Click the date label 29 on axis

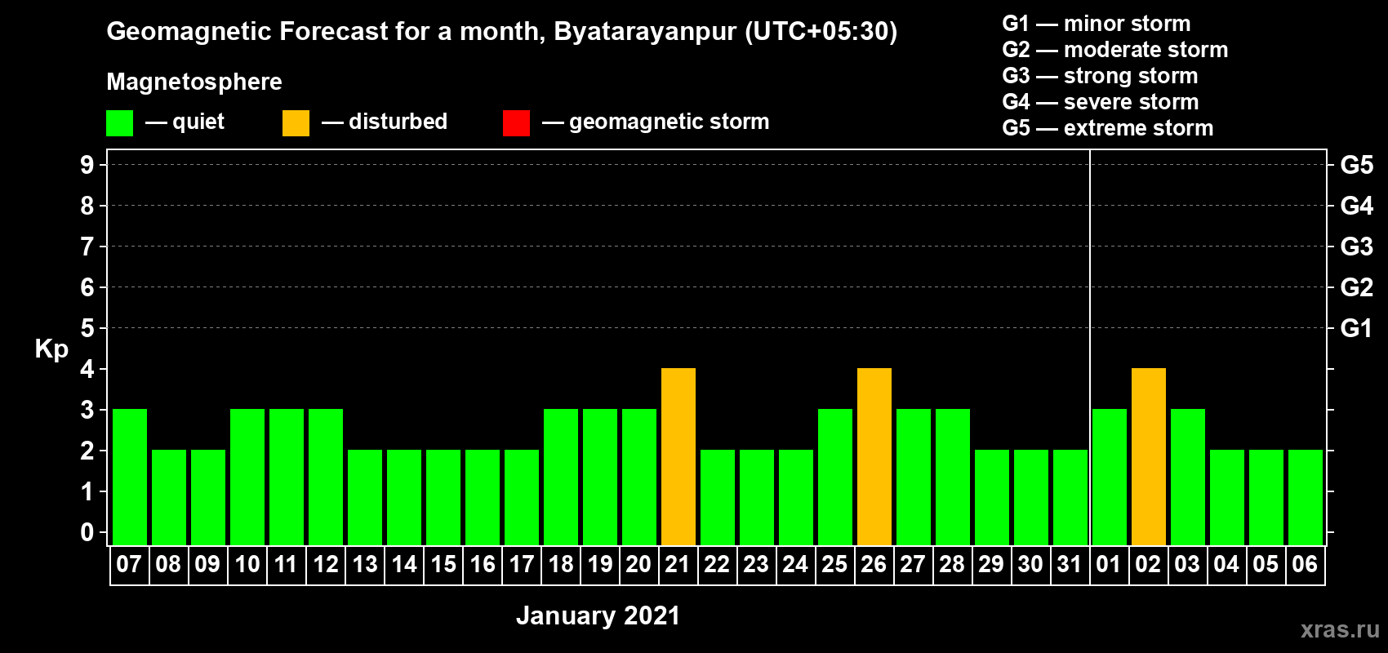(x=991, y=564)
